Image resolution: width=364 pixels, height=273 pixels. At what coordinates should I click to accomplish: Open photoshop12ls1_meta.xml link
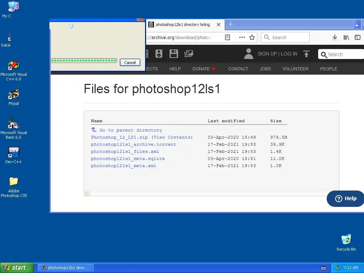pos(123,166)
